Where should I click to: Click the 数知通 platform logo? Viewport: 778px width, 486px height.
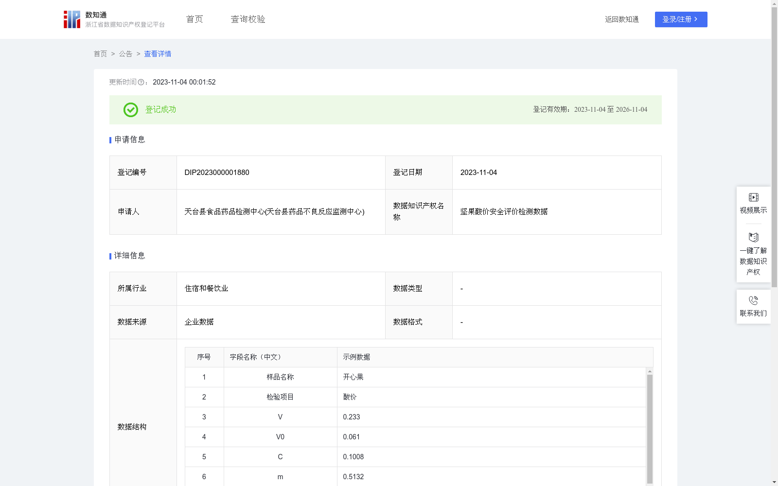click(114, 19)
